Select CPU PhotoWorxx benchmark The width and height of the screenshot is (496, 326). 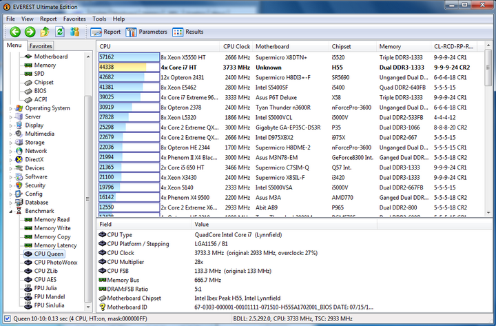(56, 263)
